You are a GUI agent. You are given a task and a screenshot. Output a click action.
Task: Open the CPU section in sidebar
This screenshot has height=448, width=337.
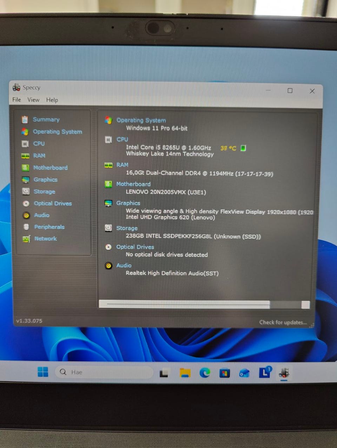point(39,144)
